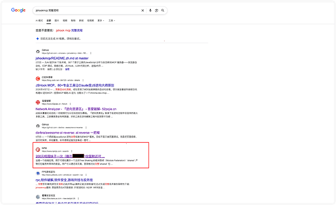Open Google Lens image search icon
Image resolution: width=336 pixels, height=205 pixels.
coord(157,11)
